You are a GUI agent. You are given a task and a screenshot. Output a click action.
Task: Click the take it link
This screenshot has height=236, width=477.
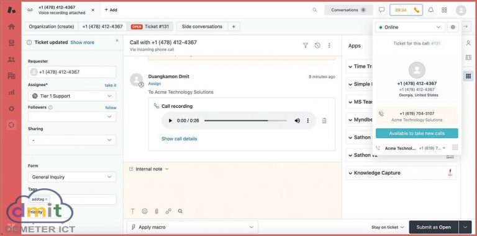111,85
